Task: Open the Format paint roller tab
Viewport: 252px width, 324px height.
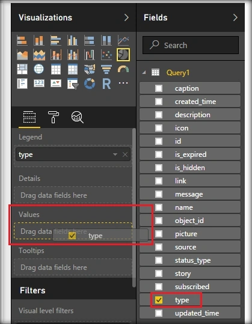Action: pos(54,117)
